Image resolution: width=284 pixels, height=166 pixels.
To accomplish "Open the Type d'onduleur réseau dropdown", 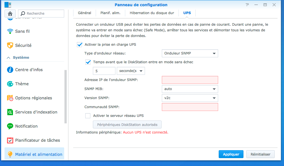I will 190,53.
